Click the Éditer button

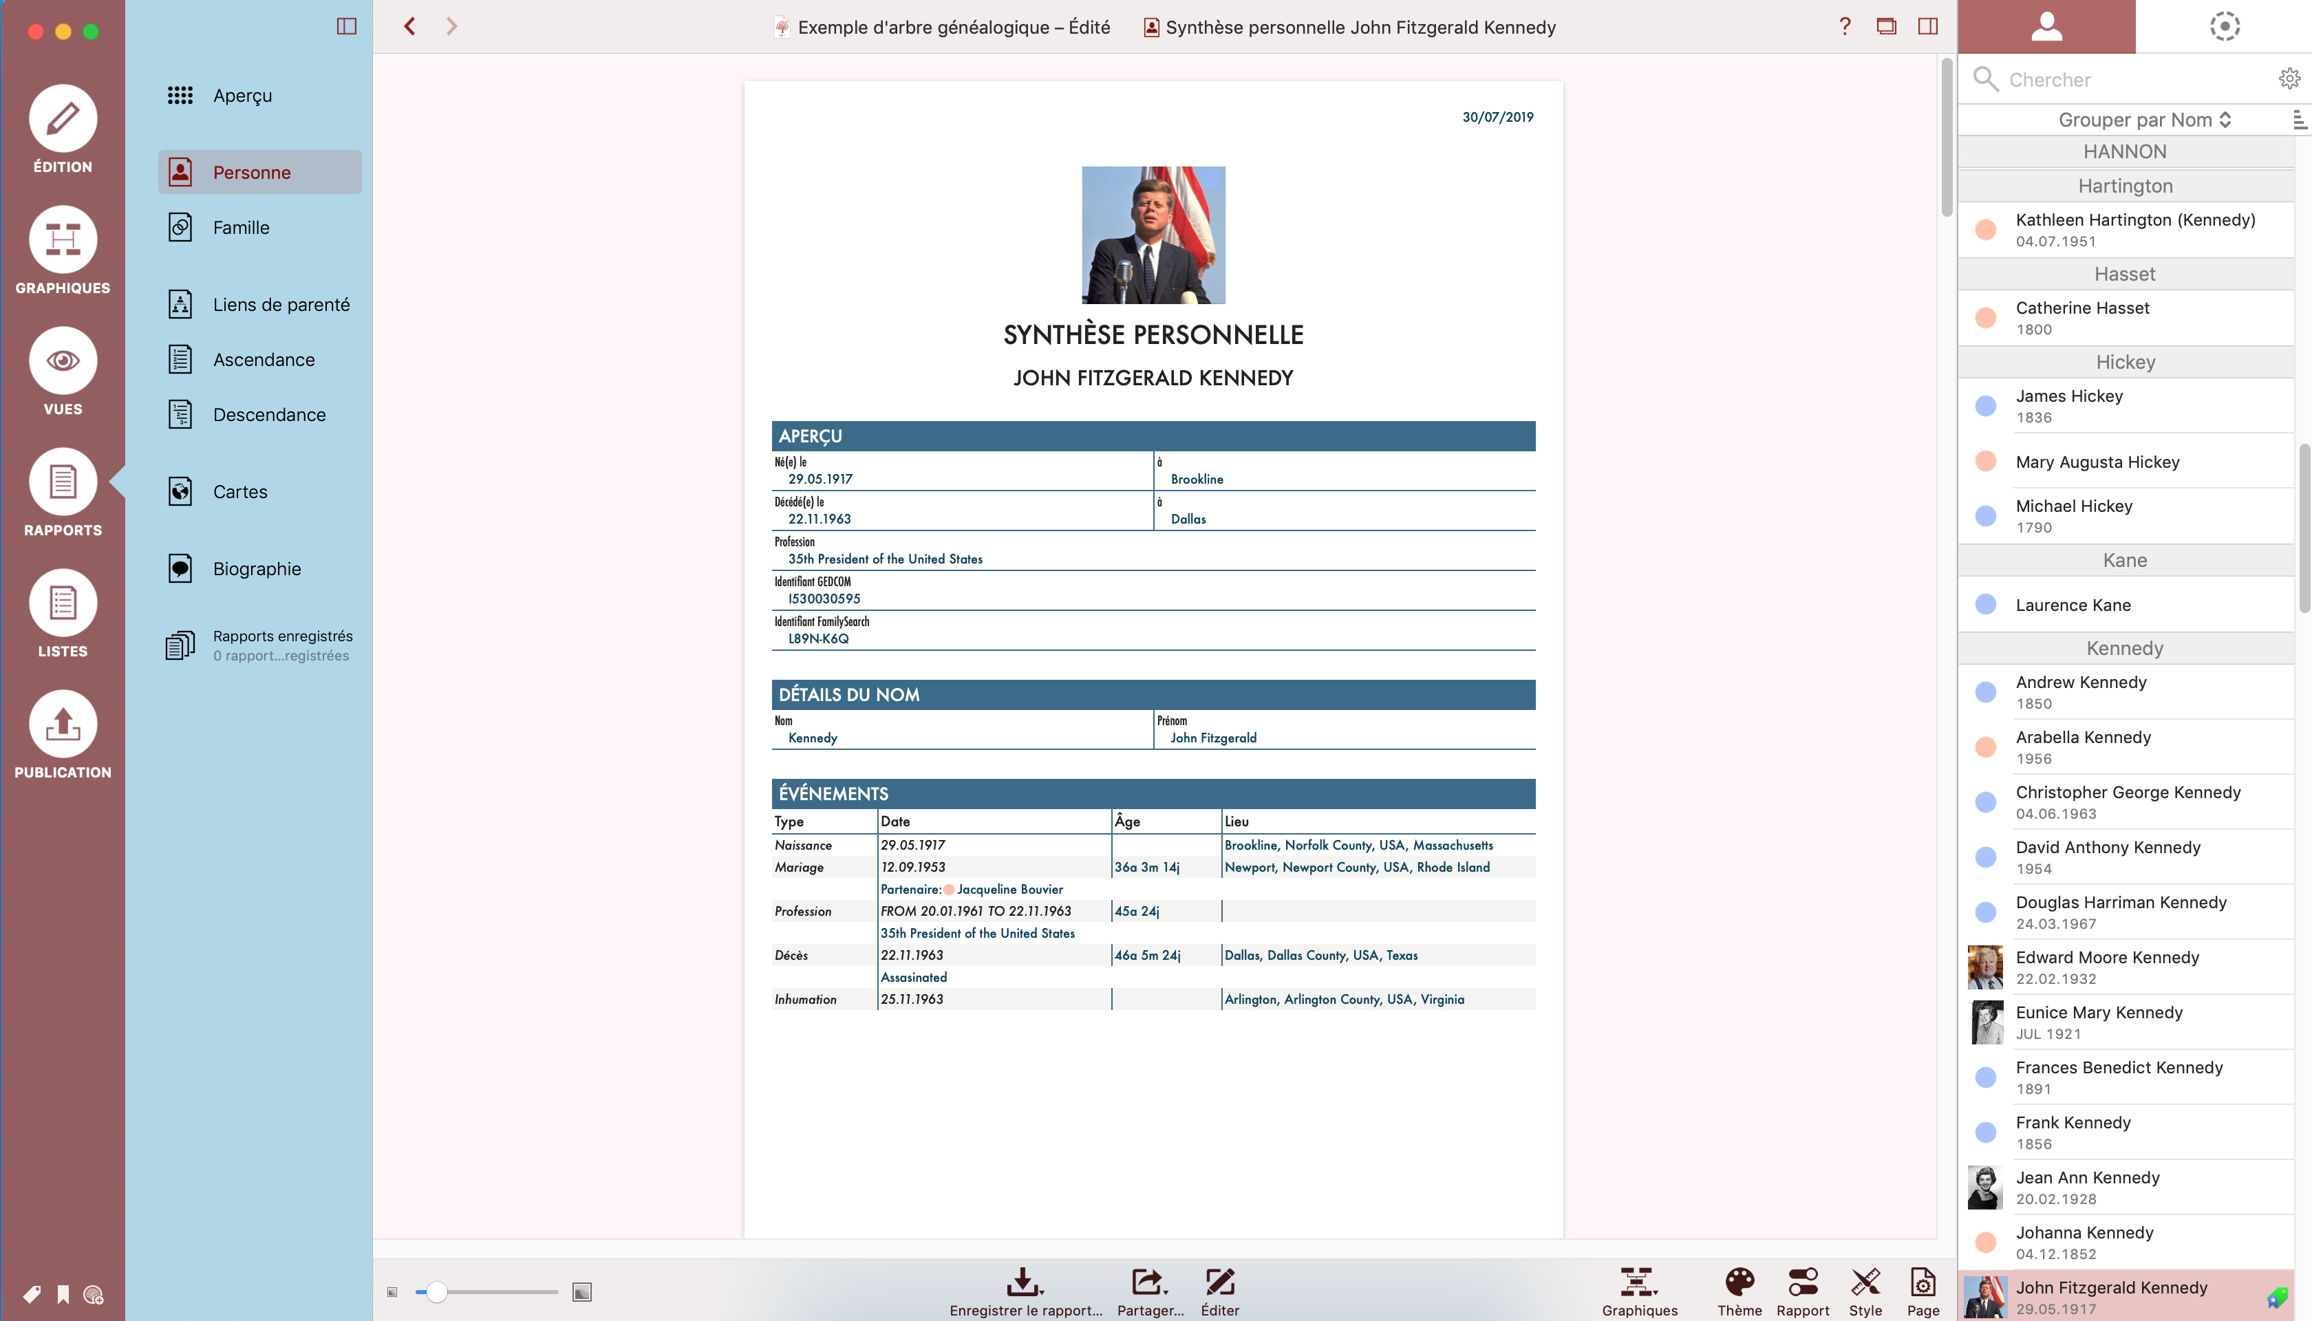pos(1219,1292)
